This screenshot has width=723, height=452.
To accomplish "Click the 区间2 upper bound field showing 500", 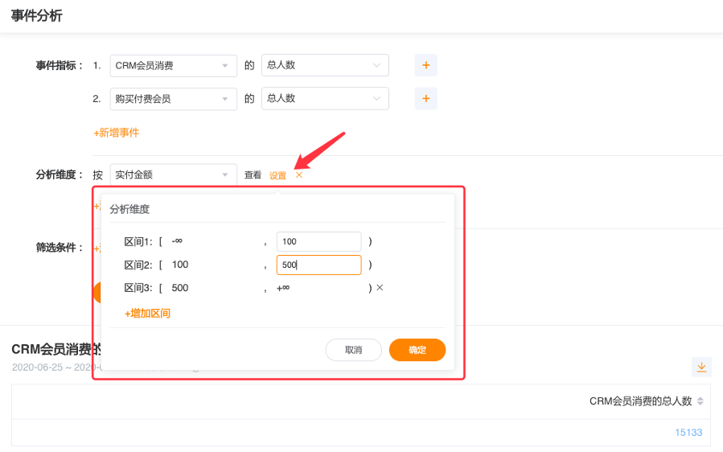I will [318, 265].
